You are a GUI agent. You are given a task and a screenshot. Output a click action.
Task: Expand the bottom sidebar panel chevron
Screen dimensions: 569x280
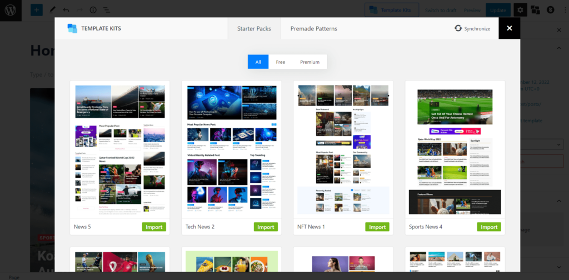559,267
